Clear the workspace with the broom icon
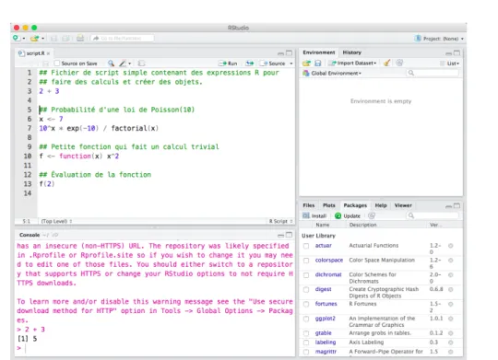The image size is (498, 360). click(x=386, y=63)
